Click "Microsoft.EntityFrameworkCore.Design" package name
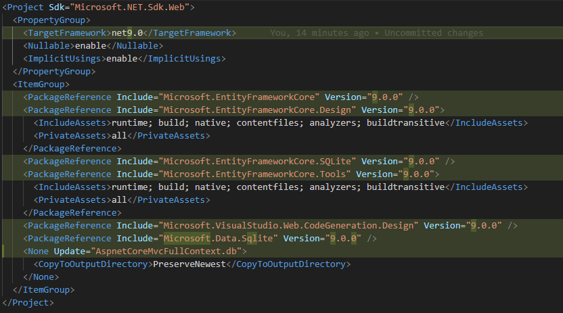Image resolution: width=563 pixels, height=313 pixels. pyautogui.click(x=257, y=110)
